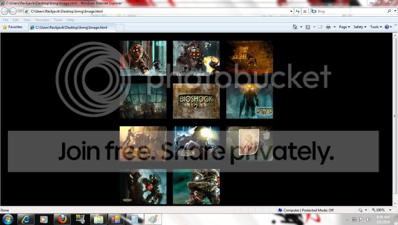Viewport: 398px width, 225px height.
Task: Expand the address bar history dropdown arrow
Action: 291,11
